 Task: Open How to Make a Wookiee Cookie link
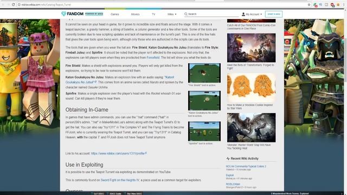click(x=250, y=107)
